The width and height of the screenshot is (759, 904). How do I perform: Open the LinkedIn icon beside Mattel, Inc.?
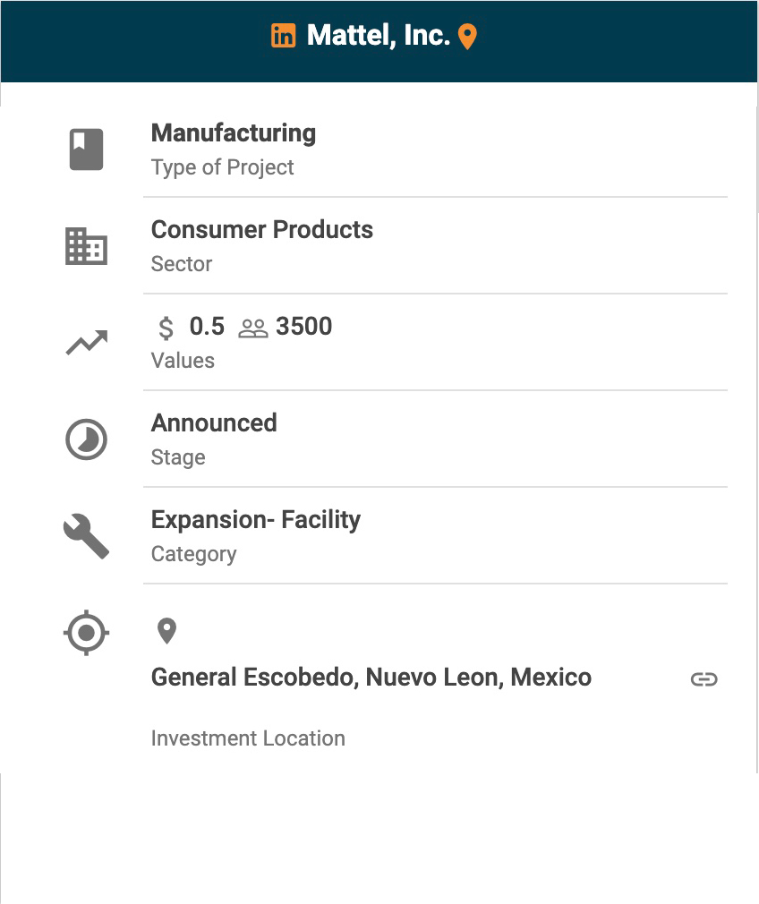pos(283,36)
